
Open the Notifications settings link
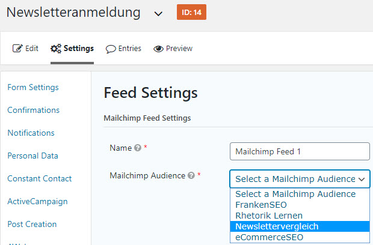(31, 133)
